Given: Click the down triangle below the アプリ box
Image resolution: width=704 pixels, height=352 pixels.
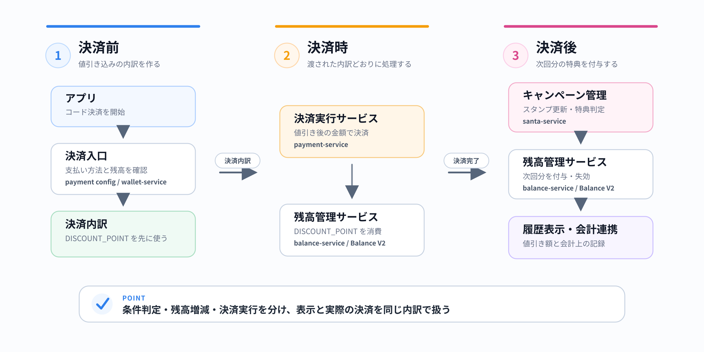Looking at the screenshot, I should point(123,132).
